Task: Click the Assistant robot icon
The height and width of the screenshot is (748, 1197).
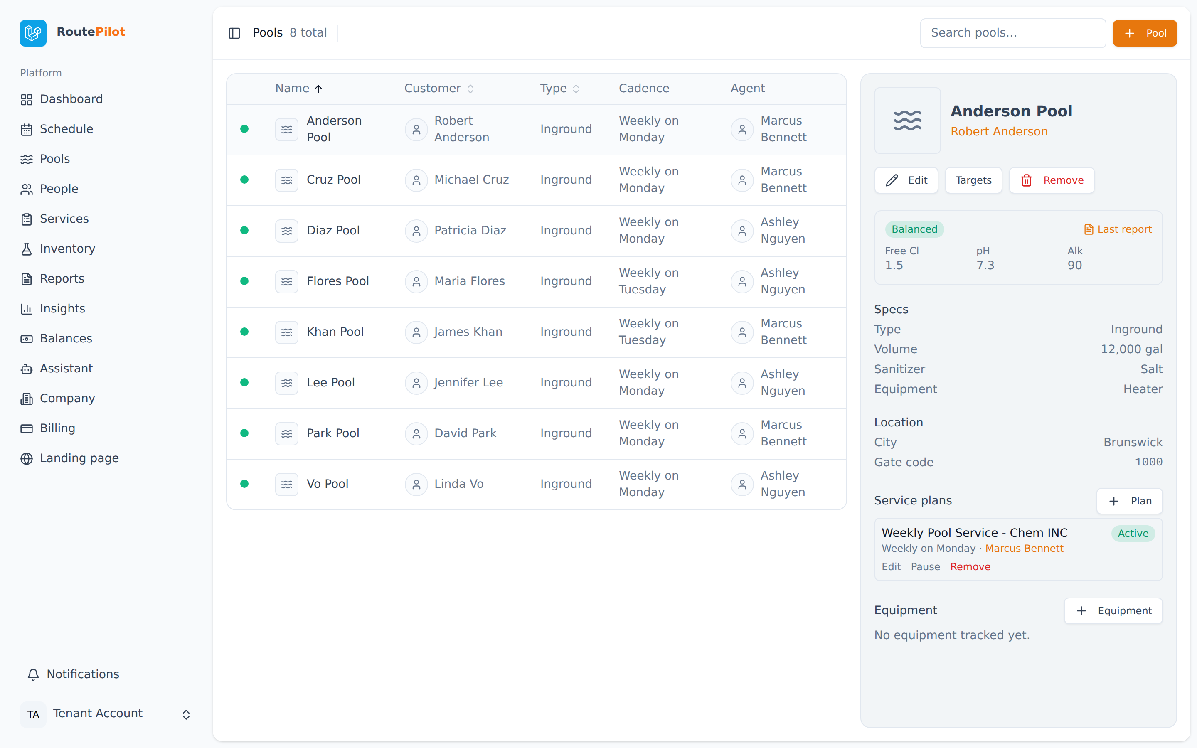Action: point(27,369)
